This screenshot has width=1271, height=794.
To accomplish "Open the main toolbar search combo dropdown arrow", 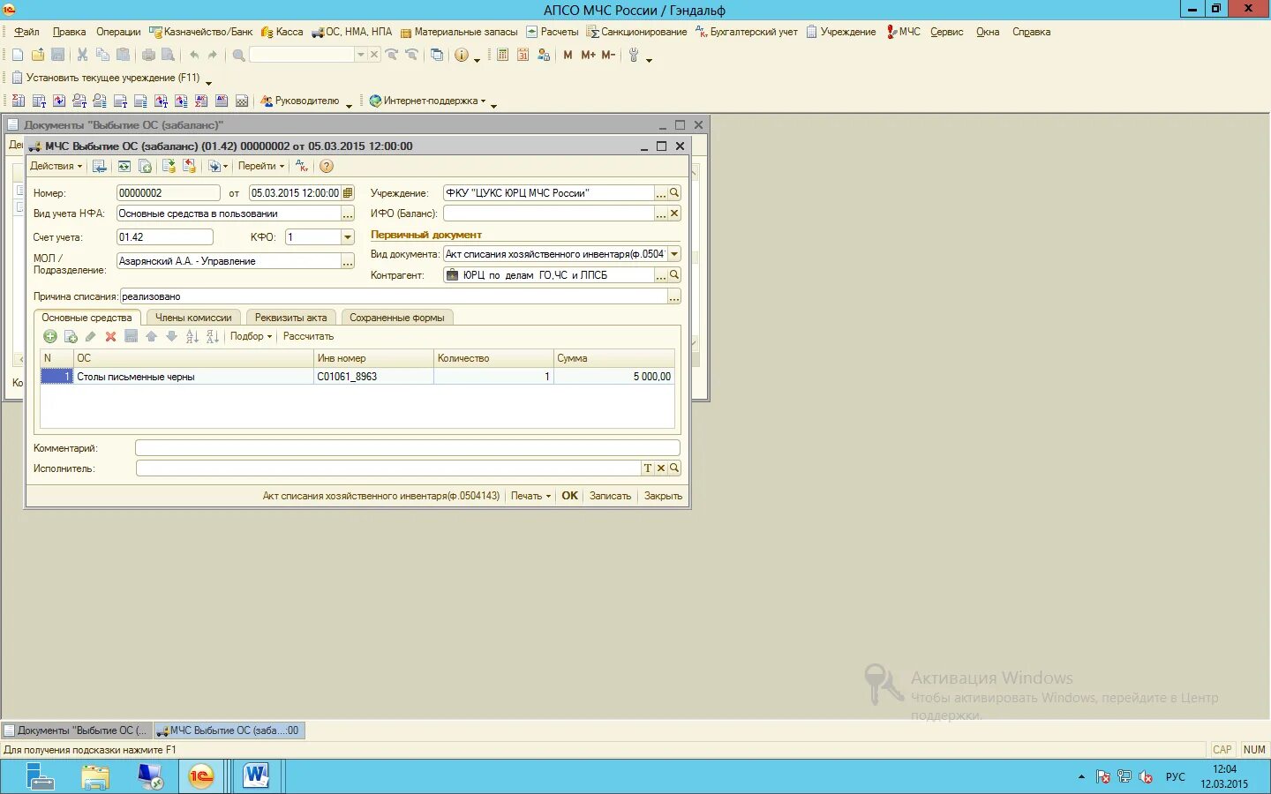I will 360,55.
